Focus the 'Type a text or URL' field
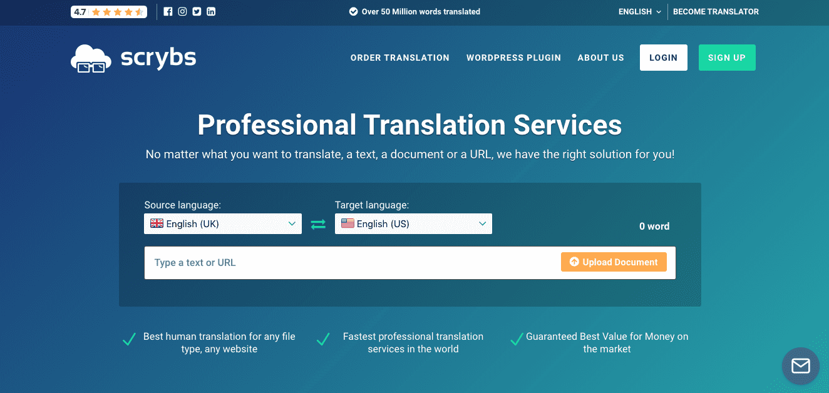Viewport: 829px width, 393px height. point(351,263)
